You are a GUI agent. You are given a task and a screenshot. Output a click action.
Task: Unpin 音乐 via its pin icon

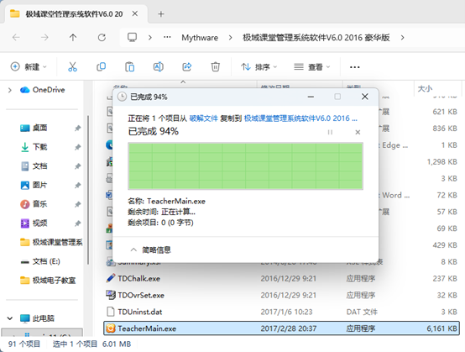pos(77,204)
